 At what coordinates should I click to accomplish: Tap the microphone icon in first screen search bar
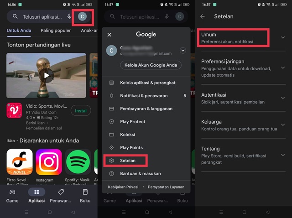pyautogui.click(x=69, y=16)
